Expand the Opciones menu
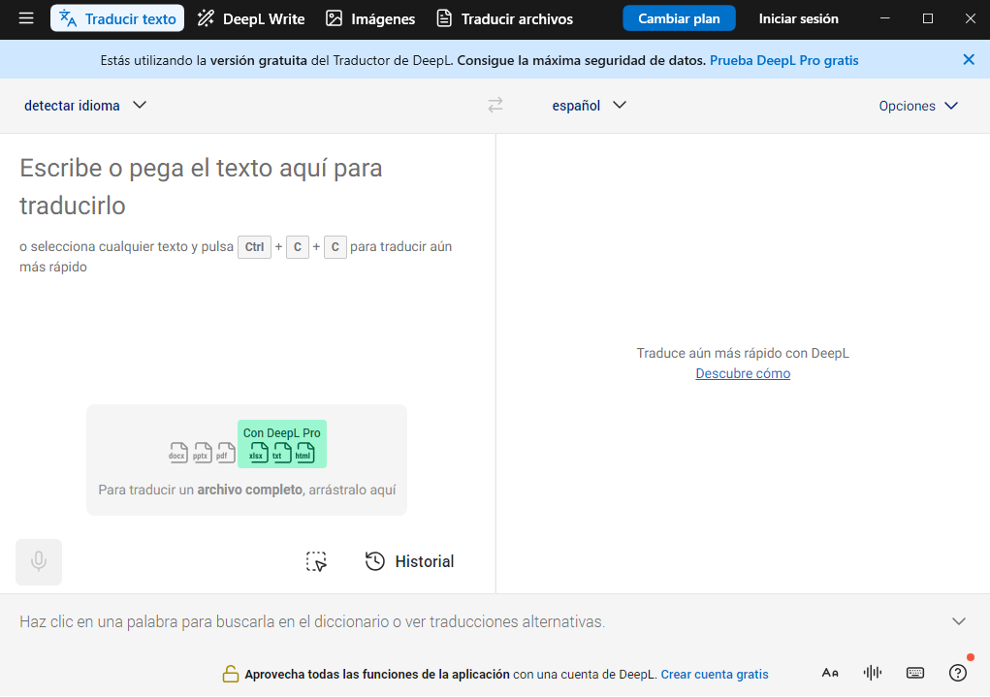 [918, 106]
